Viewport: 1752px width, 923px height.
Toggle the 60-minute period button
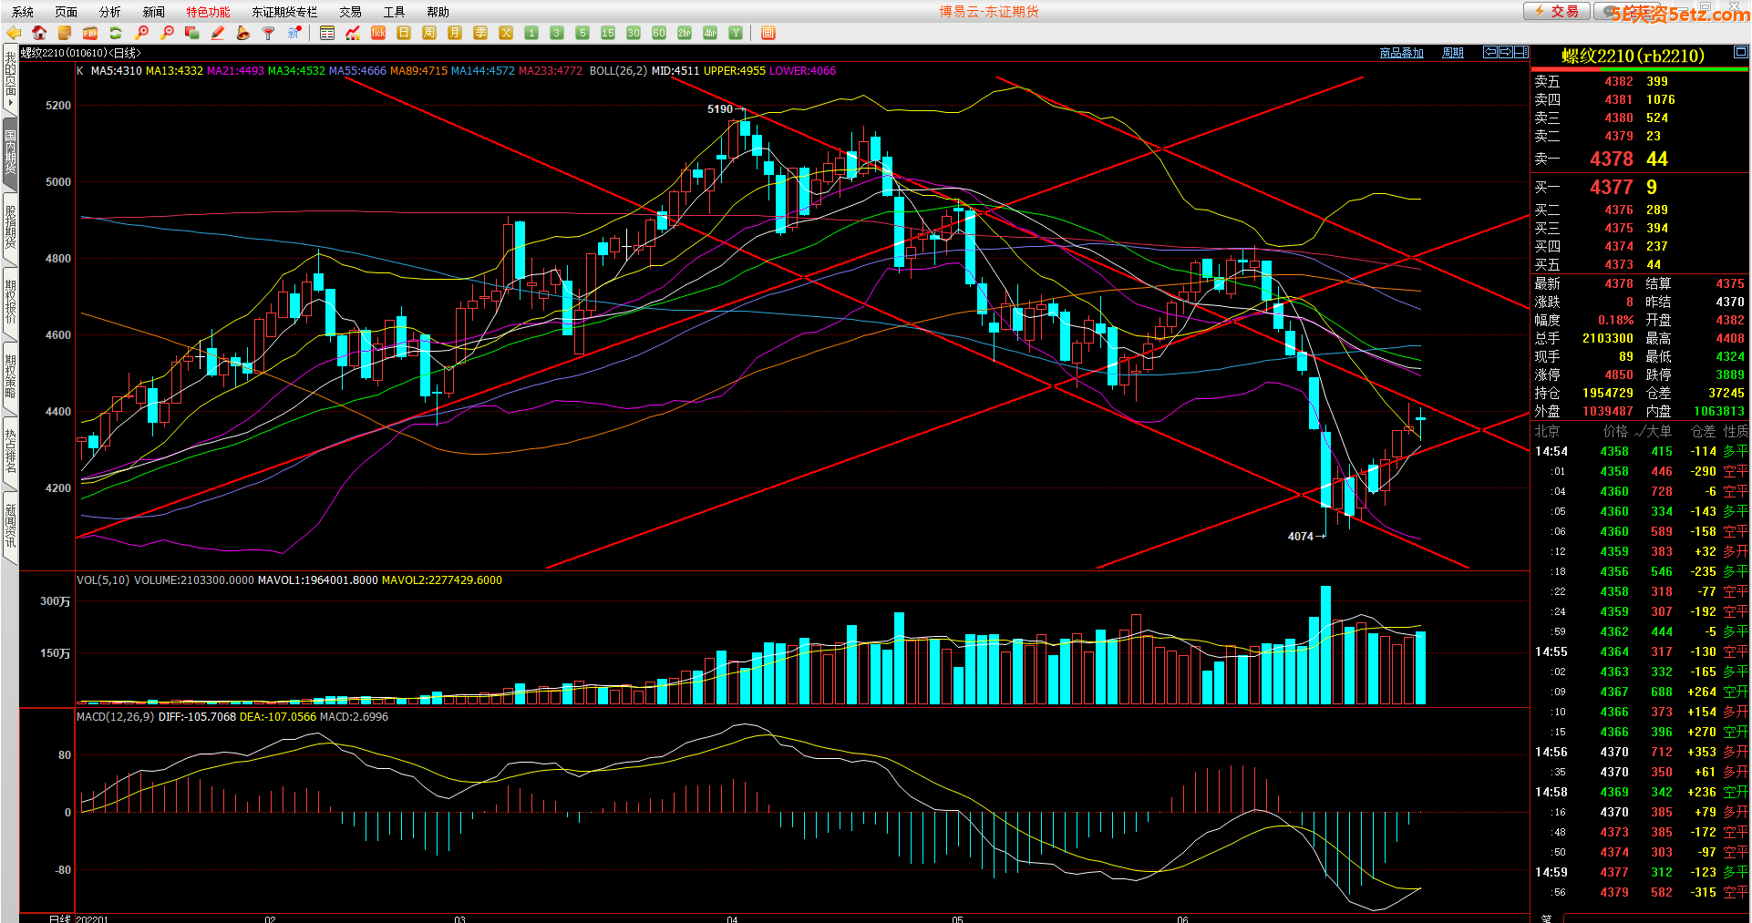click(659, 33)
